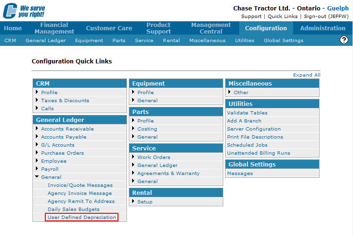The height and width of the screenshot is (236, 353).
Task: Open Scheduled Jobs link
Action: [x=247, y=145]
